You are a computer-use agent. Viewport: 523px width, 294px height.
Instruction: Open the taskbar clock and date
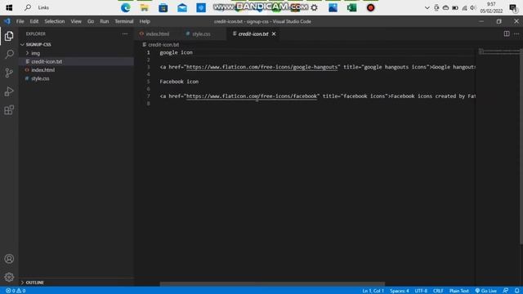491,7
